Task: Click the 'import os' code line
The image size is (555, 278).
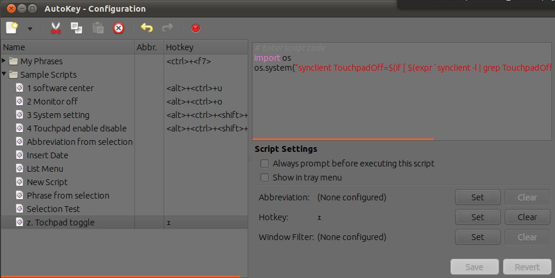Action: pos(273,58)
